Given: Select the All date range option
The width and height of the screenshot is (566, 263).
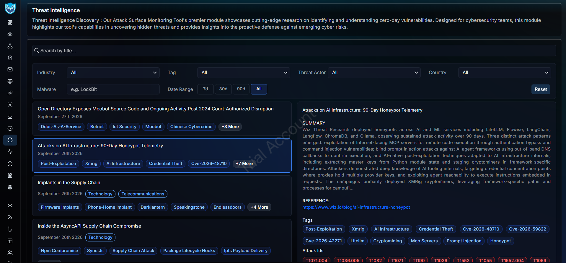Looking at the screenshot, I should click(259, 89).
